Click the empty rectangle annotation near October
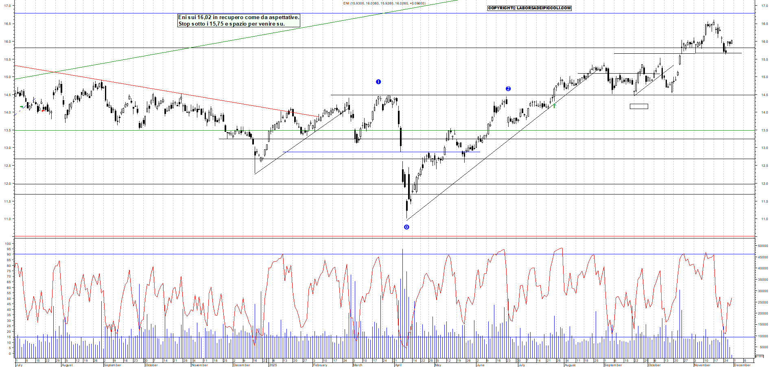The width and height of the screenshot is (769, 367). pos(639,106)
